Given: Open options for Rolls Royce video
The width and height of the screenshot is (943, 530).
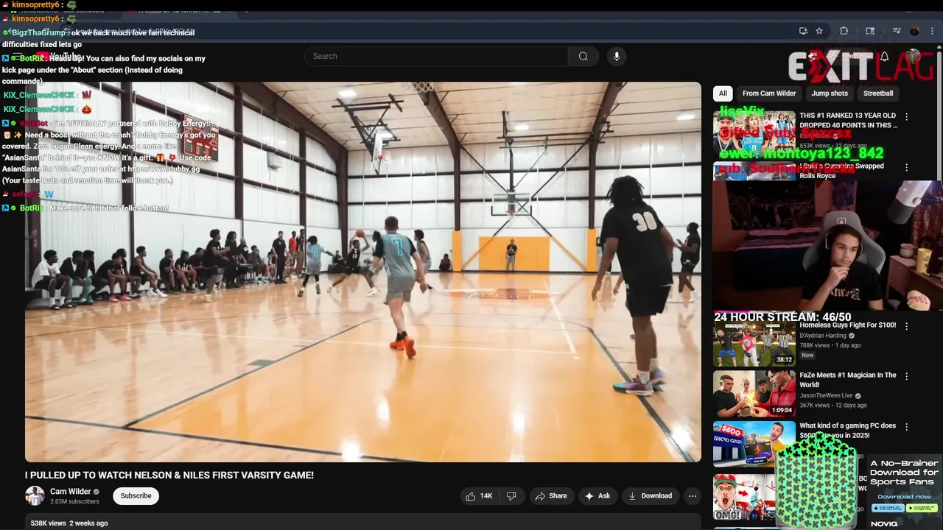Looking at the screenshot, I should [x=906, y=168].
